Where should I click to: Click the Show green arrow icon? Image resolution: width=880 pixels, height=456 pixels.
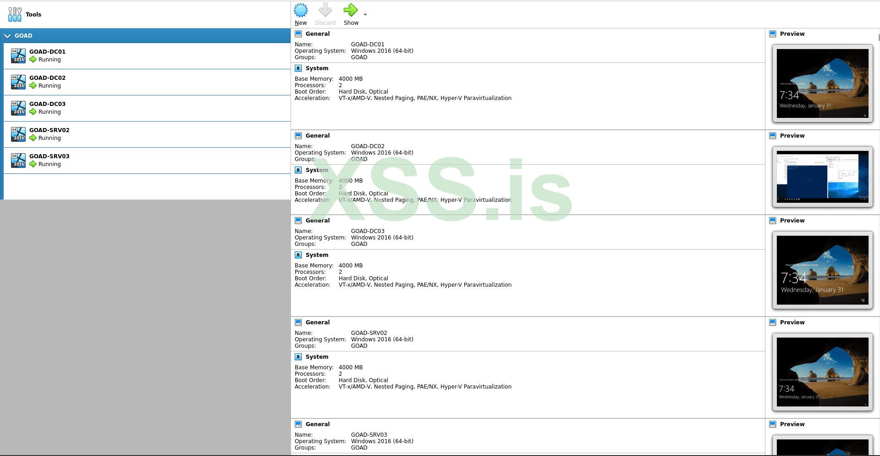(351, 10)
